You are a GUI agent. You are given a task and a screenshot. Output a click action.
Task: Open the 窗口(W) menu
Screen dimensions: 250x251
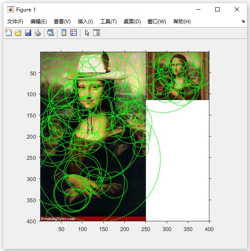(157, 22)
